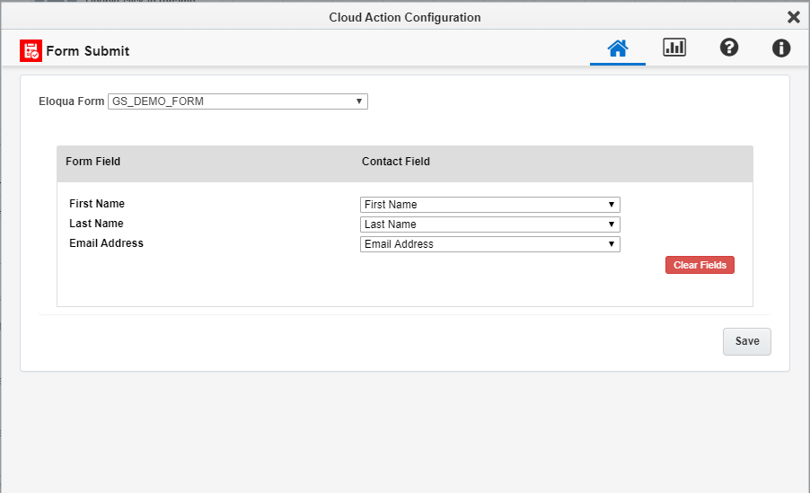Open the help question mark icon
The height and width of the screenshot is (493, 810).
[x=729, y=48]
